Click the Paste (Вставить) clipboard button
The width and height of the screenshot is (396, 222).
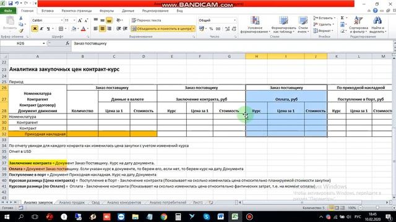10,23
